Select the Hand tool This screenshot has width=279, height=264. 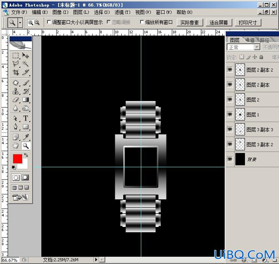(x=15, y=146)
